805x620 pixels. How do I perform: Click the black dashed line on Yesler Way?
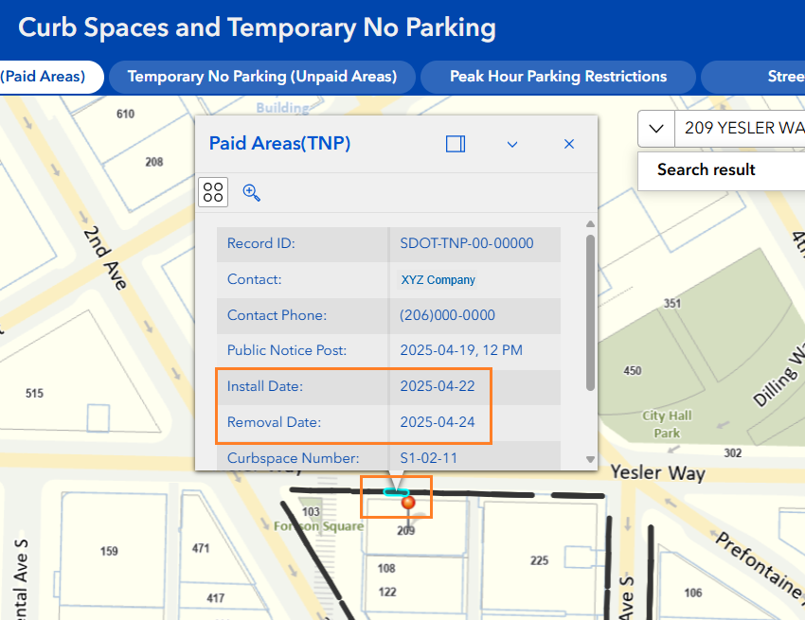coord(530,494)
